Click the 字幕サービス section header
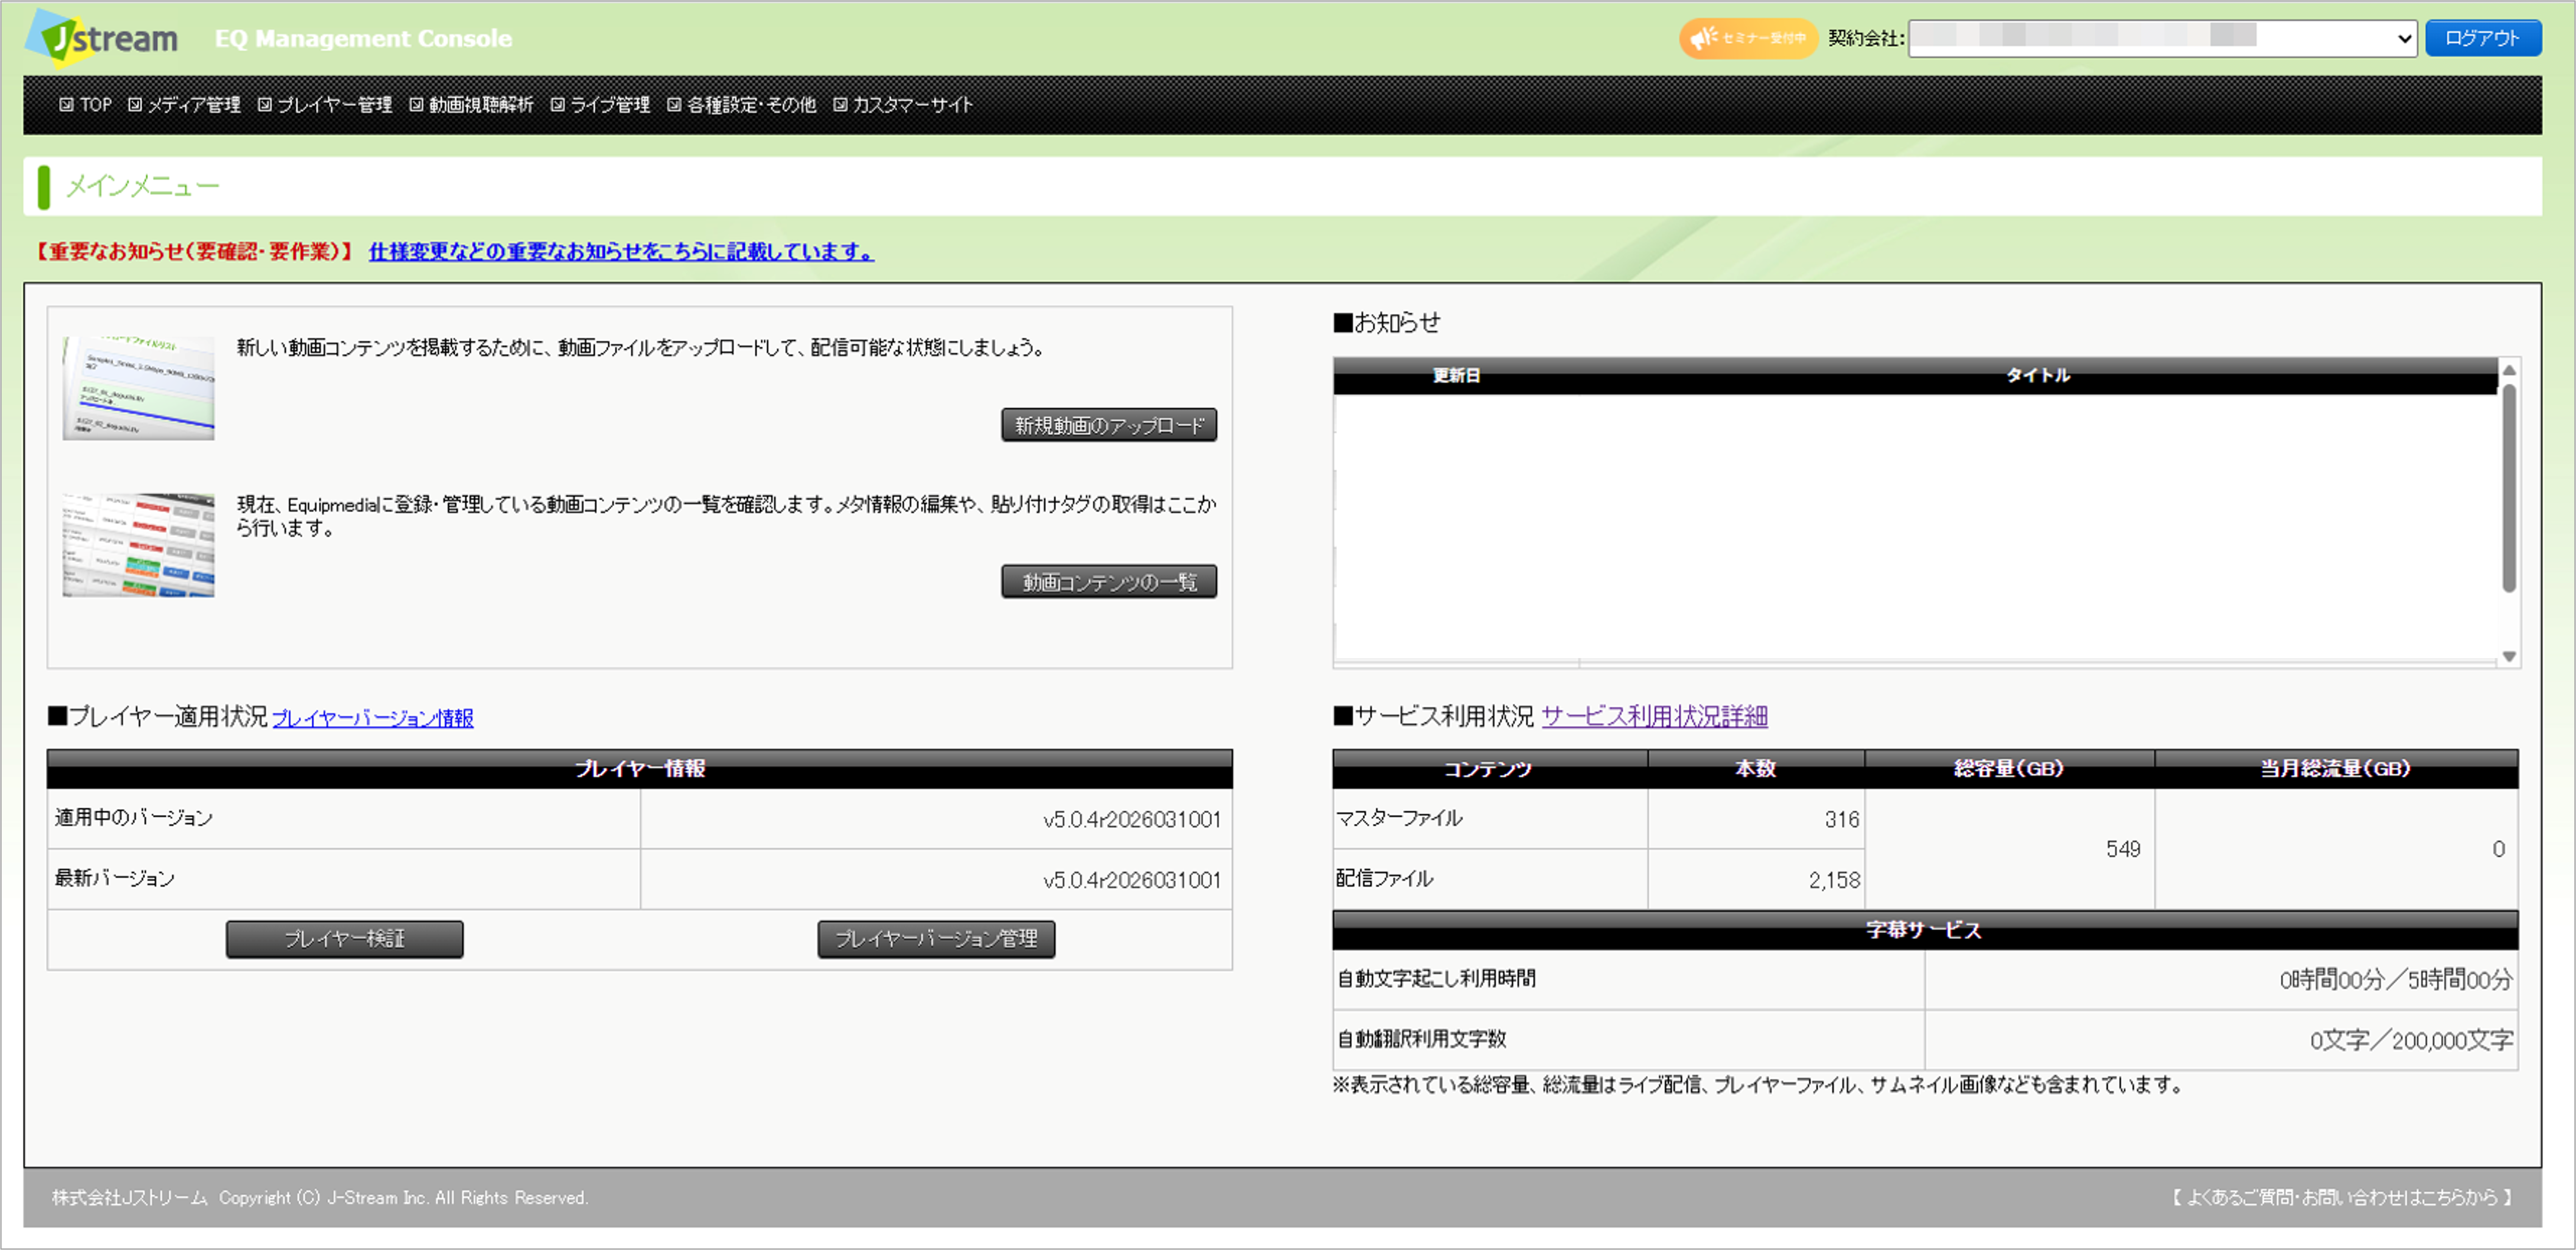The width and height of the screenshot is (2576, 1250). tap(1924, 930)
